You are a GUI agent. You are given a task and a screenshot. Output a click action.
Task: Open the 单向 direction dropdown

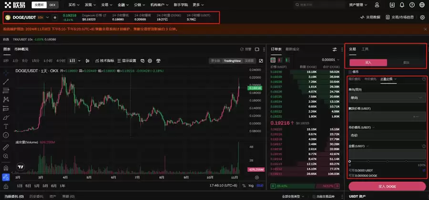387,97
